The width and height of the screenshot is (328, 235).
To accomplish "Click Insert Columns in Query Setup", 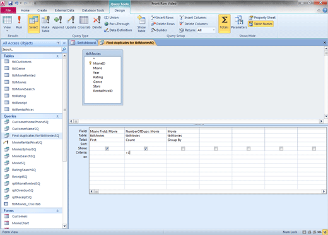I will 193,18.
